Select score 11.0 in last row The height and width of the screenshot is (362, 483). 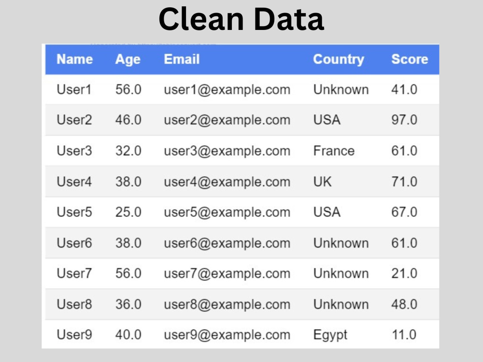404,334
